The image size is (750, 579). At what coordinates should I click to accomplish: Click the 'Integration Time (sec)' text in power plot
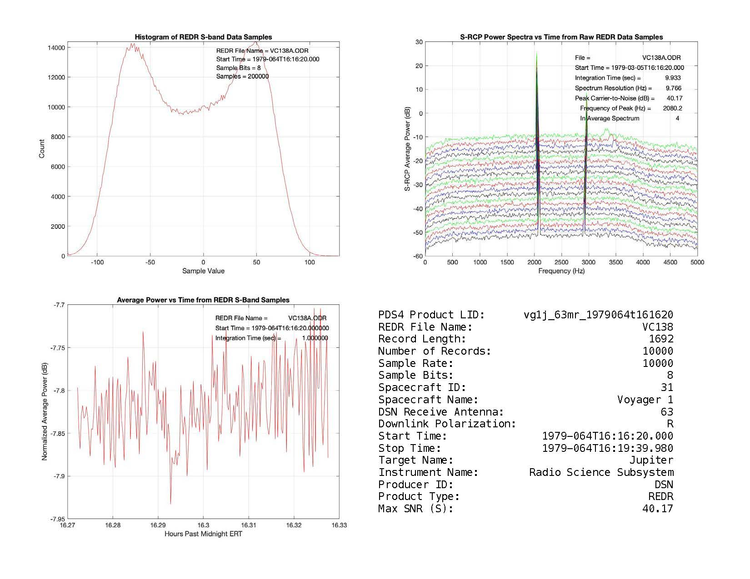click(x=248, y=338)
